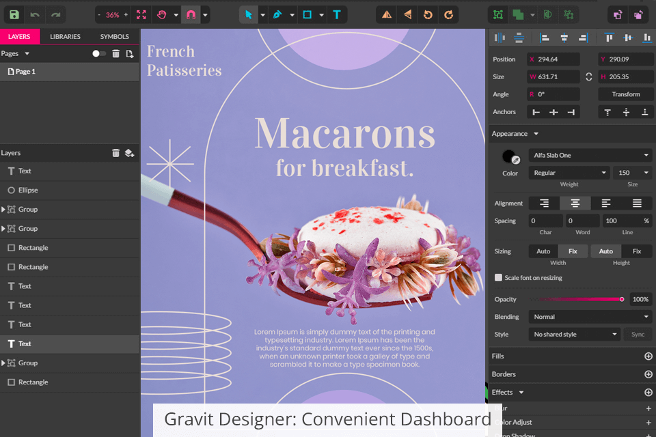Rotate the selection clockwise
This screenshot has width=656, height=437.
[x=448, y=15]
